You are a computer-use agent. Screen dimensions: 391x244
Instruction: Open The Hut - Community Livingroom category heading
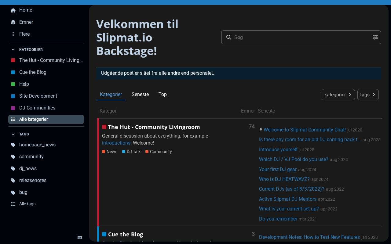(154, 127)
